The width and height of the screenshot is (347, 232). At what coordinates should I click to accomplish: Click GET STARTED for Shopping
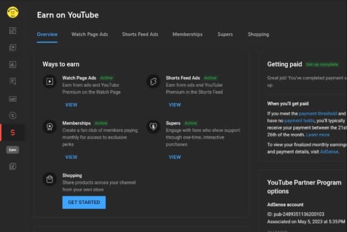[84, 202]
